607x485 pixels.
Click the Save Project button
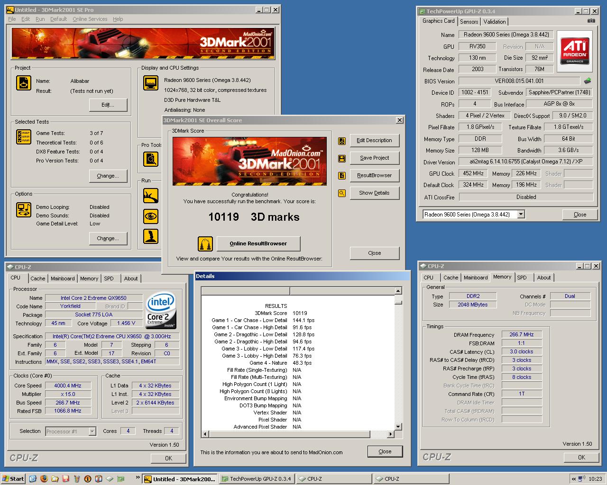point(374,158)
